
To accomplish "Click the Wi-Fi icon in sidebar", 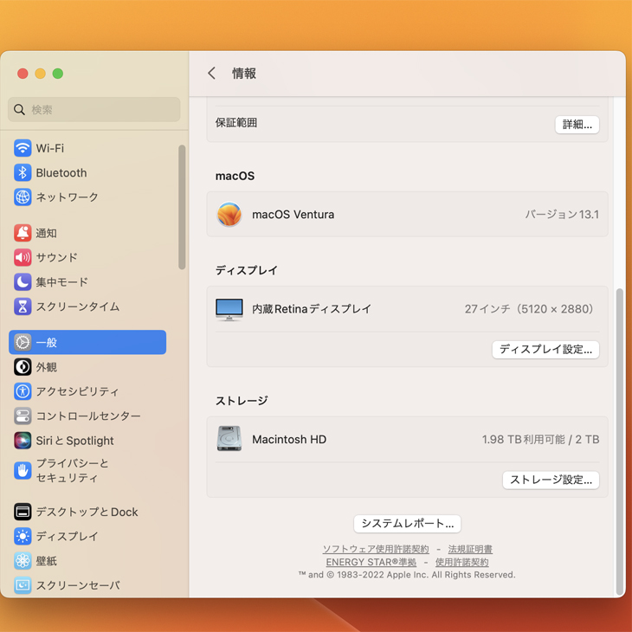I will pyautogui.click(x=23, y=148).
